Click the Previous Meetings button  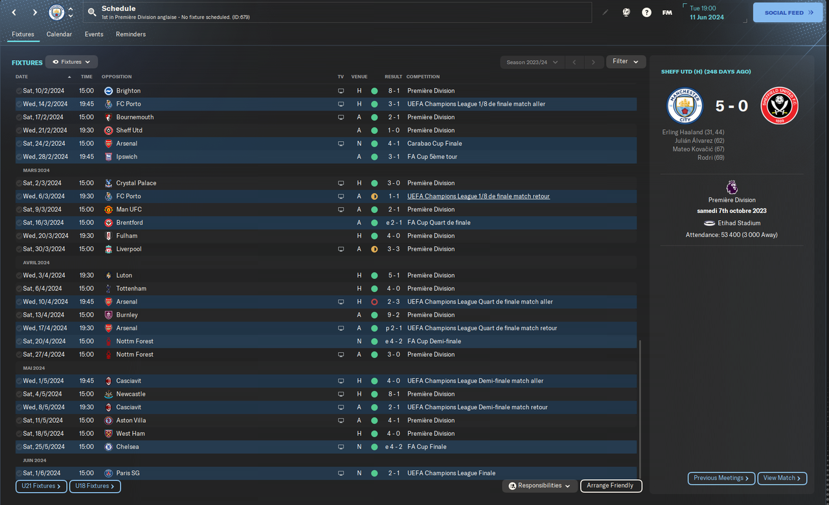pos(721,478)
